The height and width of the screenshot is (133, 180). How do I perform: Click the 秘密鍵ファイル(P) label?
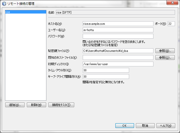59,51
